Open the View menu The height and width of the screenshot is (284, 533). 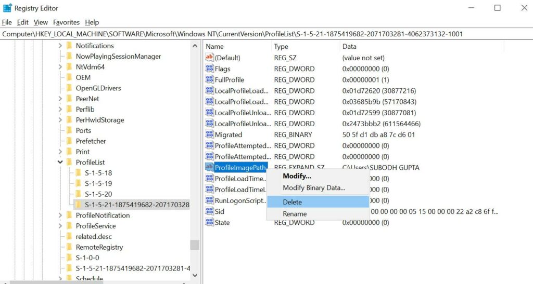point(41,22)
